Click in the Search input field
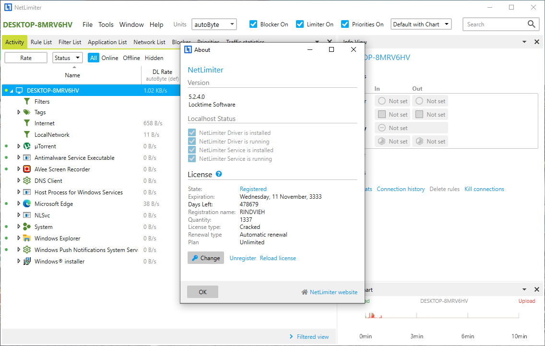 point(495,24)
